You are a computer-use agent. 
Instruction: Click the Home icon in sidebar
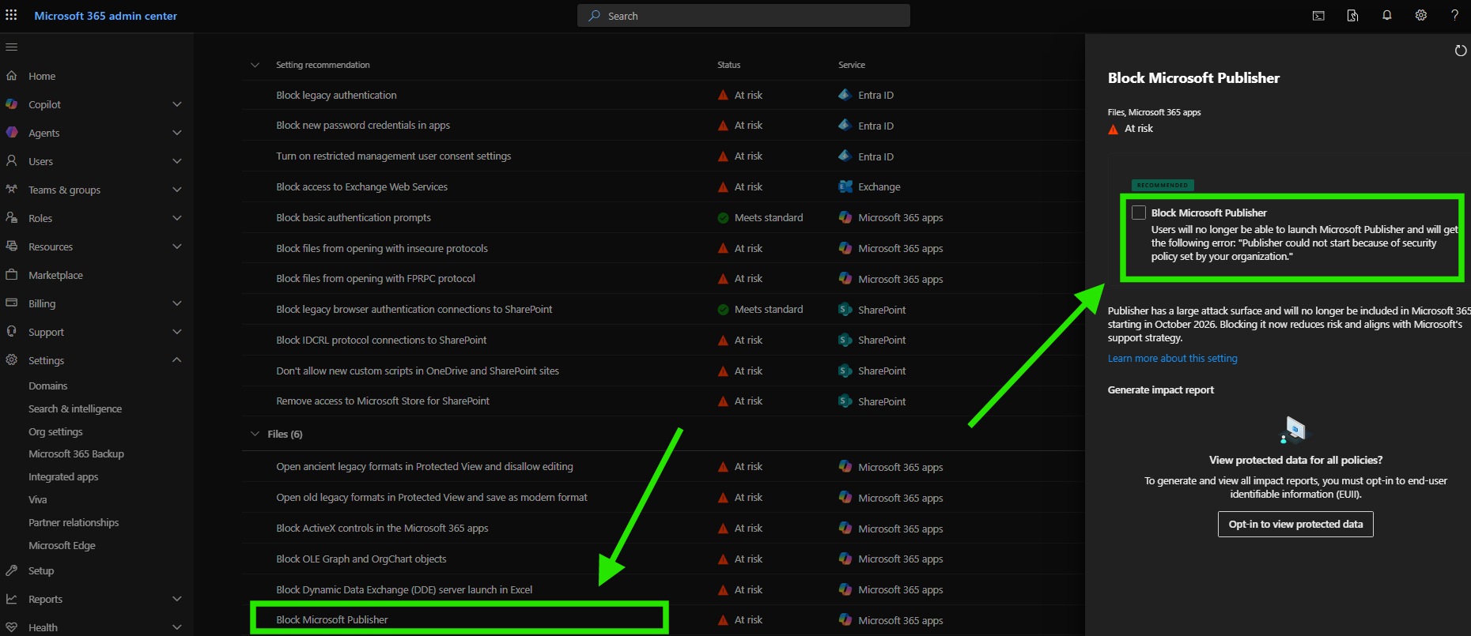point(11,76)
